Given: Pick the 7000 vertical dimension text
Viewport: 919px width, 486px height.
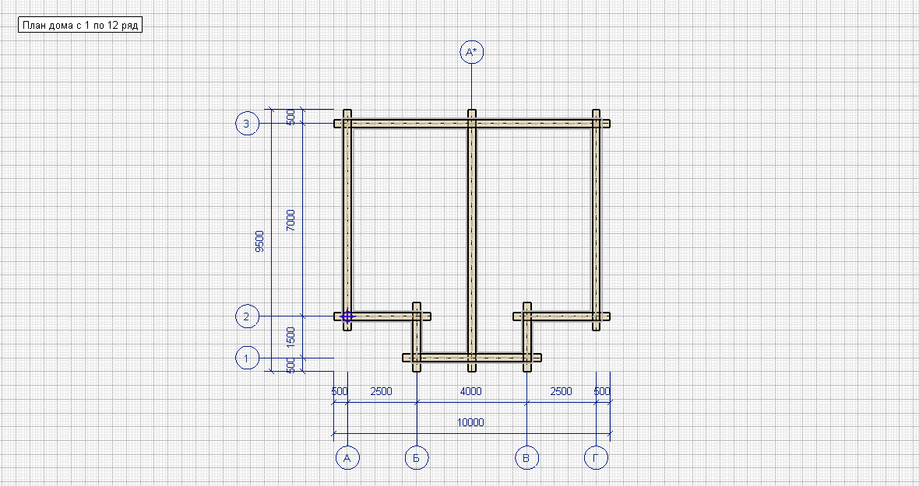Looking at the screenshot, I should (290, 220).
